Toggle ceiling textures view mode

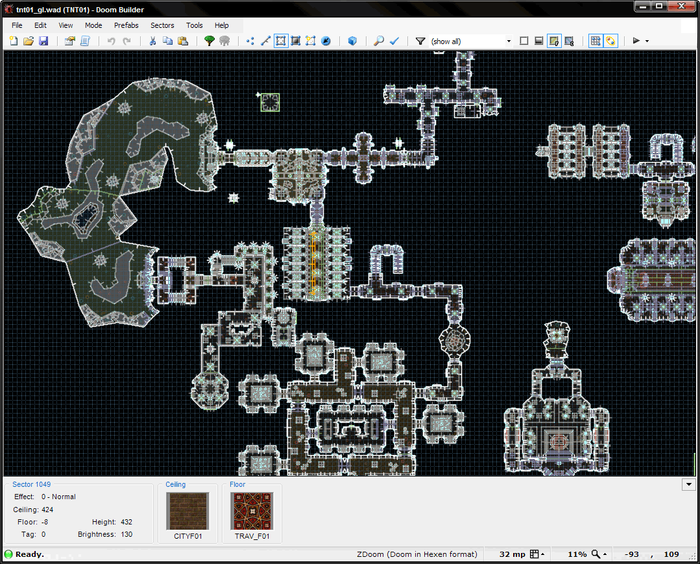tap(569, 41)
